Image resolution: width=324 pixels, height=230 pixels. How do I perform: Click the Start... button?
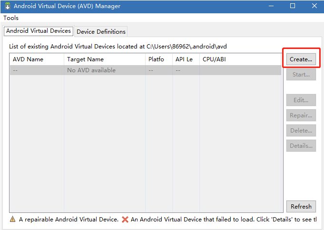301,75
